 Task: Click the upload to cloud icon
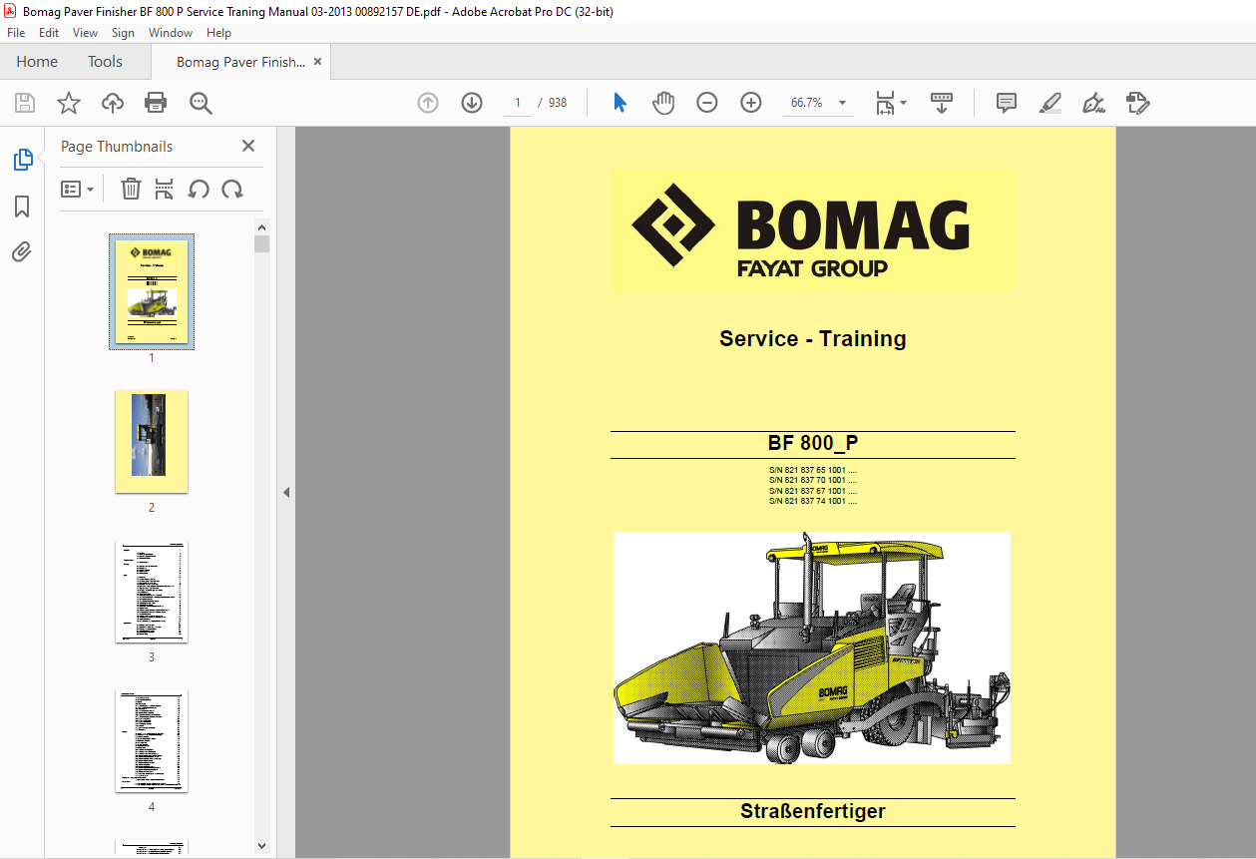pyautogui.click(x=112, y=103)
